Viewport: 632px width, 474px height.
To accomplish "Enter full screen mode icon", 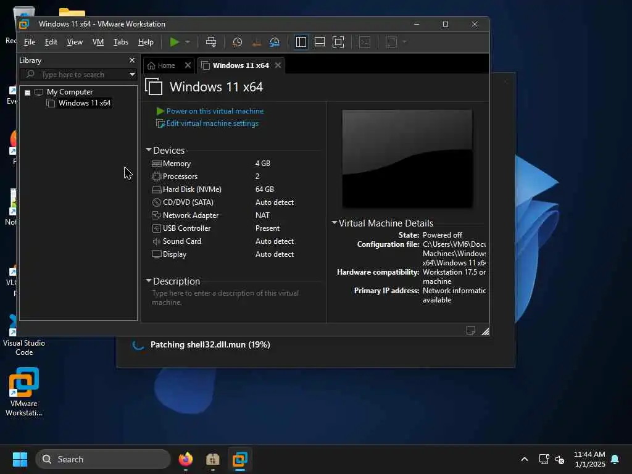I will (x=338, y=42).
